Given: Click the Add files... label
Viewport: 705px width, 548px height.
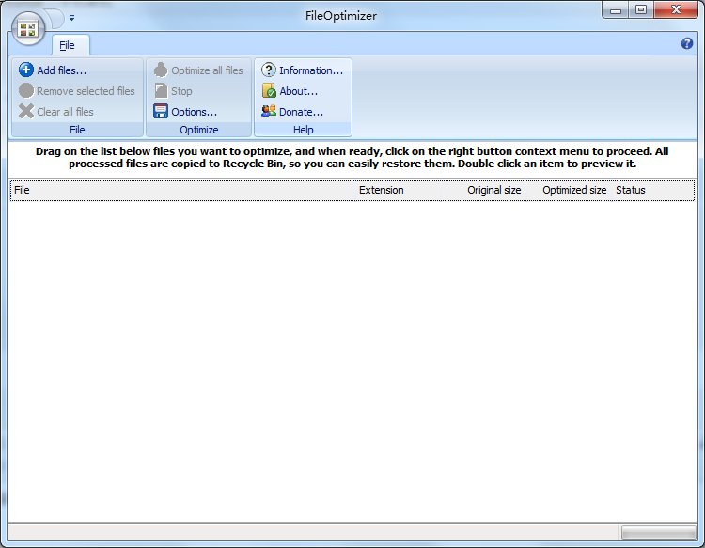Looking at the screenshot, I should [x=62, y=70].
